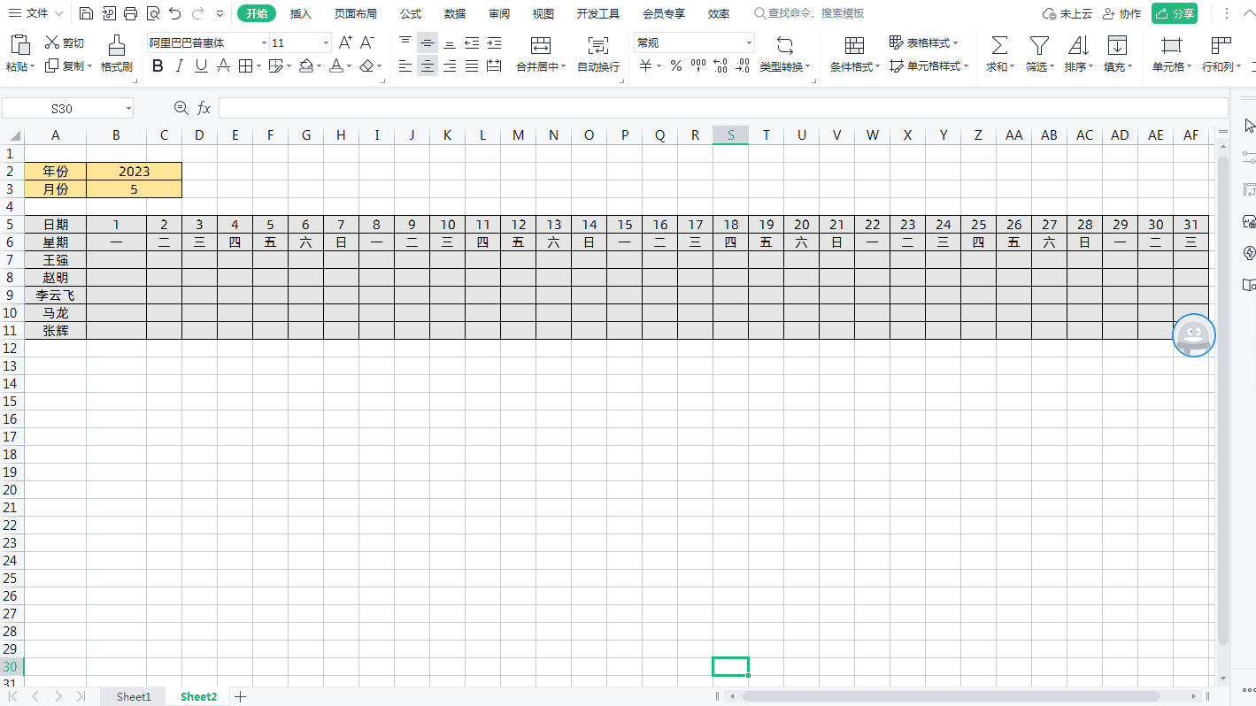Toggle underline formatting

tap(201, 65)
